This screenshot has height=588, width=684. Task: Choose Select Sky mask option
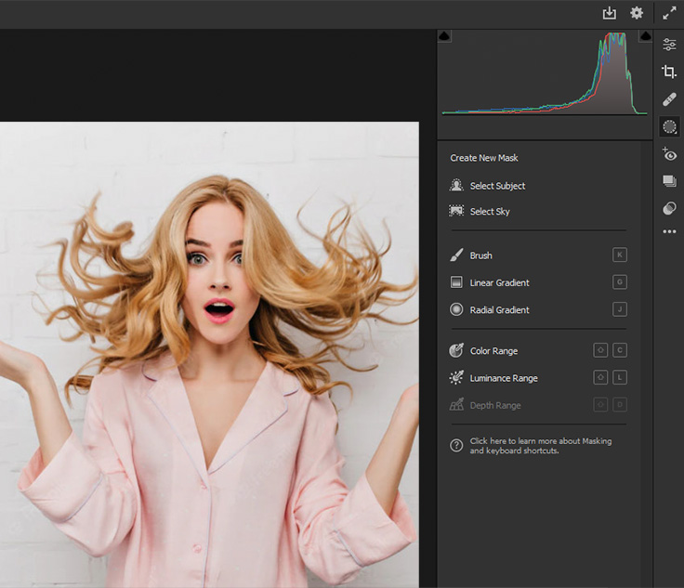click(x=490, y=212)
